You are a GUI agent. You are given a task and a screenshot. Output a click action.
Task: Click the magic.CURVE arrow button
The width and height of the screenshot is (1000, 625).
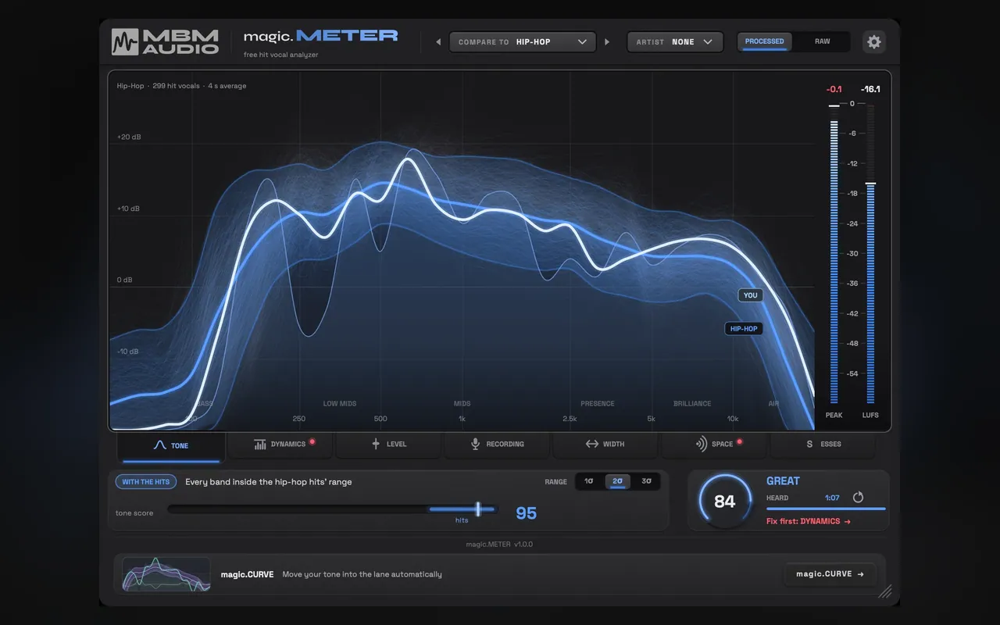[x=830, y=574]
